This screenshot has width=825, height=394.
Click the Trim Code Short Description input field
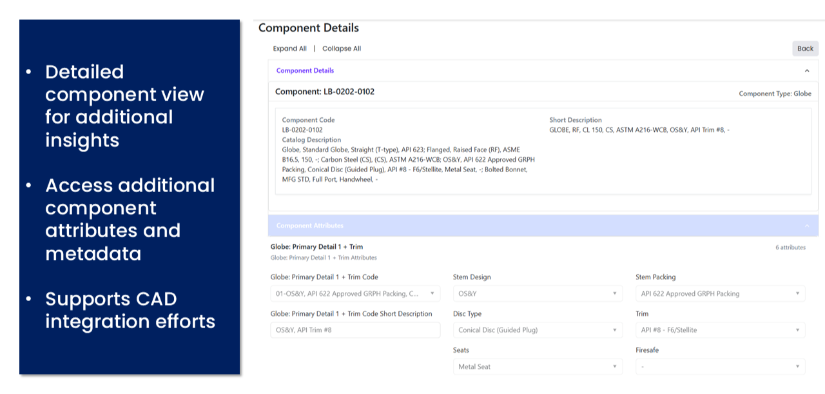(x=354, y=330)
